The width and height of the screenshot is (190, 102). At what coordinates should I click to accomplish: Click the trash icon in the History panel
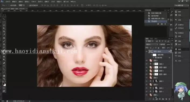point(165,24)
